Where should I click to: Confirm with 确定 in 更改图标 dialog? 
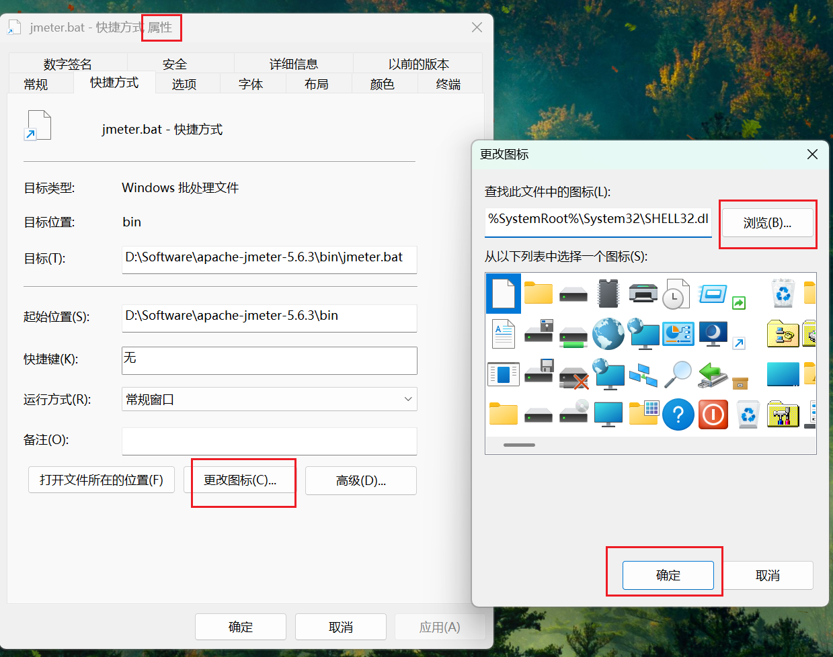668,575
